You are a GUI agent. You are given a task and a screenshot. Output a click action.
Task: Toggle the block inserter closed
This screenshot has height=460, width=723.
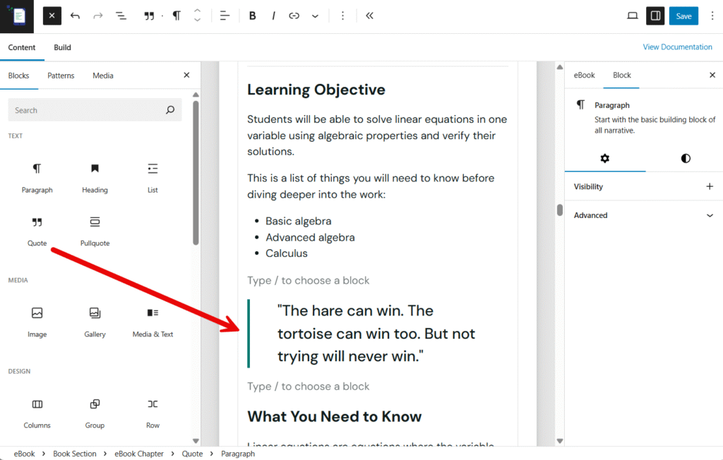click(52, 16)
